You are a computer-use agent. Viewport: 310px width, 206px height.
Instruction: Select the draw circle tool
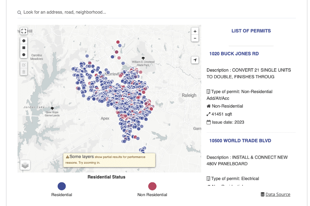pyautogui.click(x=24, y=55)
